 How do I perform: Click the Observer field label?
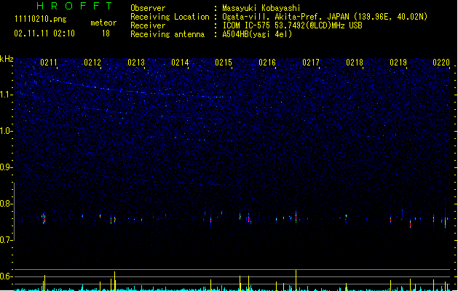tap(148, 8)
